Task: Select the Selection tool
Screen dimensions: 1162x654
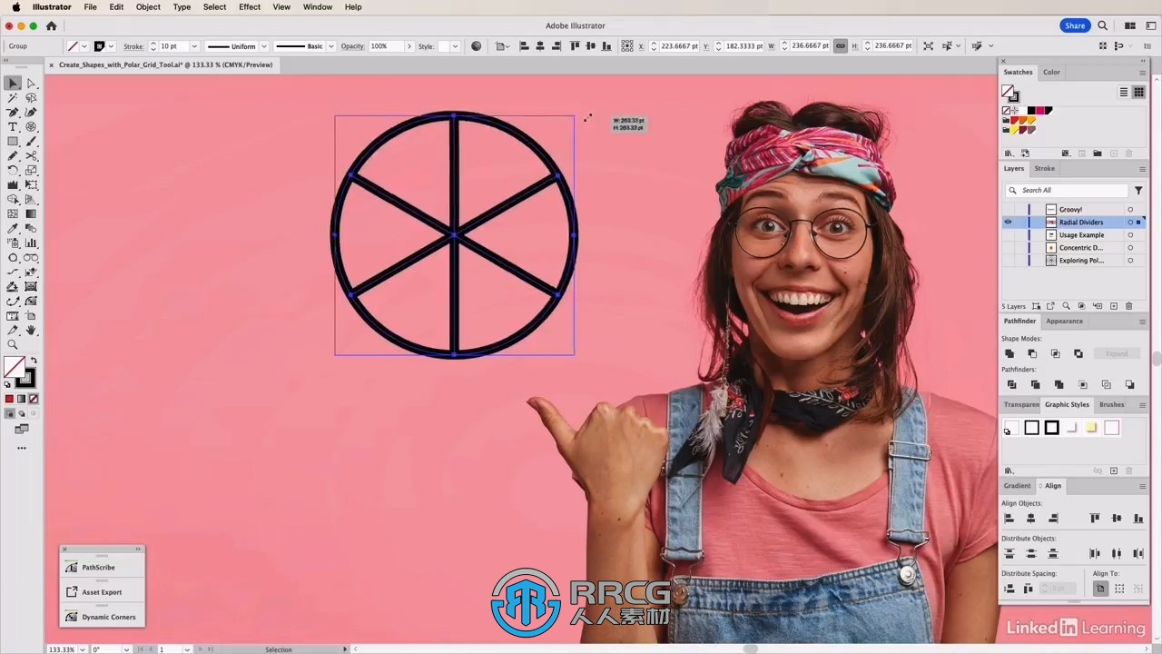Action: click(13, 84)
